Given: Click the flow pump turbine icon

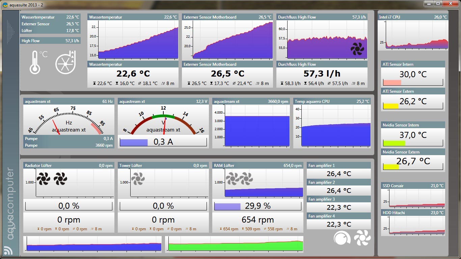Looking at the screenshot, I should pyautogui.click(x=66, y=62).
